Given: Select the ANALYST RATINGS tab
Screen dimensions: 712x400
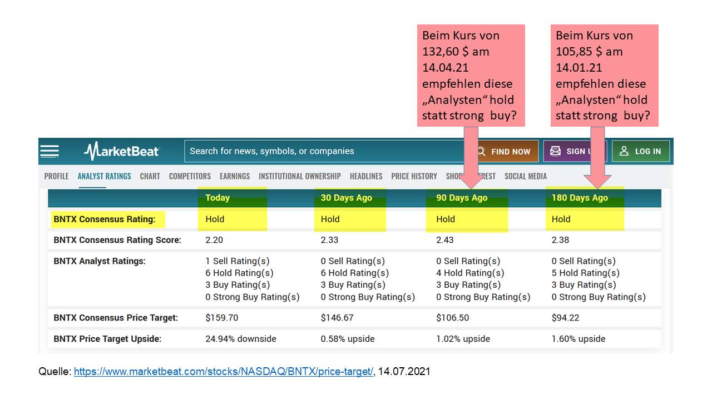Looking at the screenshot, I should tap(105, 176).
